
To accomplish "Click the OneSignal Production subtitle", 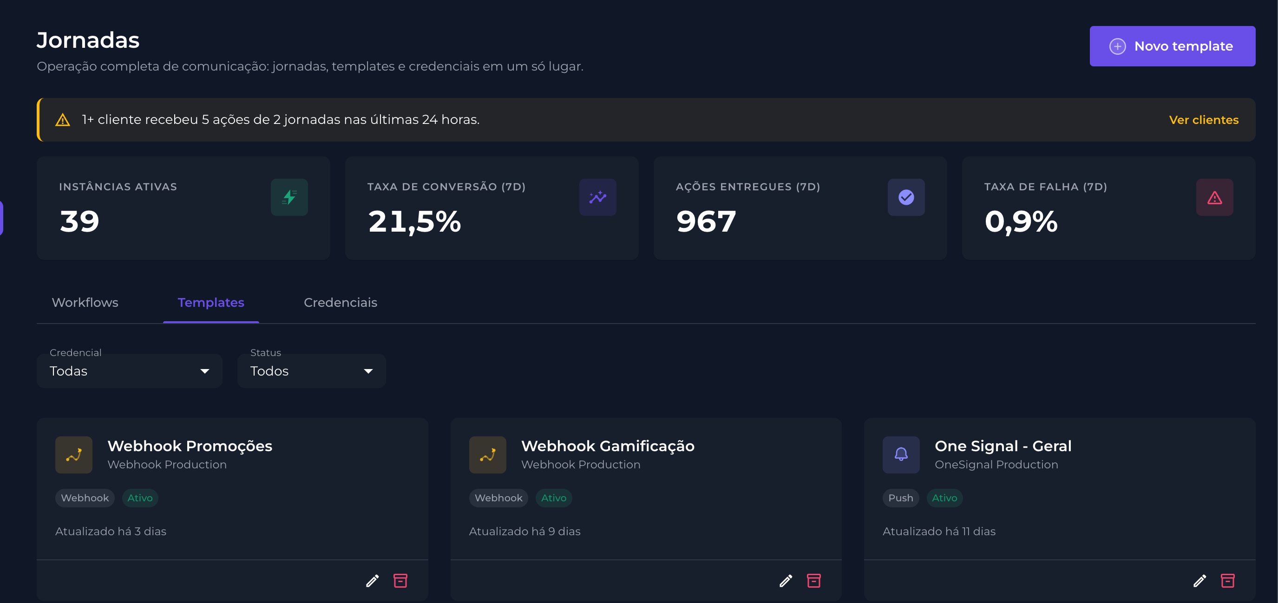I will click(996, 465).
